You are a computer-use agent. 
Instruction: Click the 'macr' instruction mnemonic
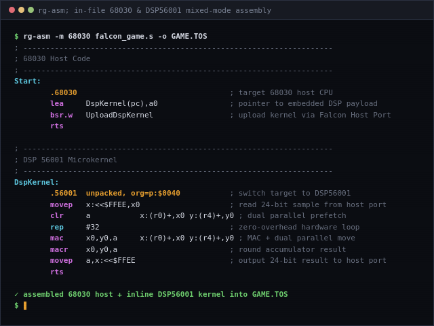(59, 250)
